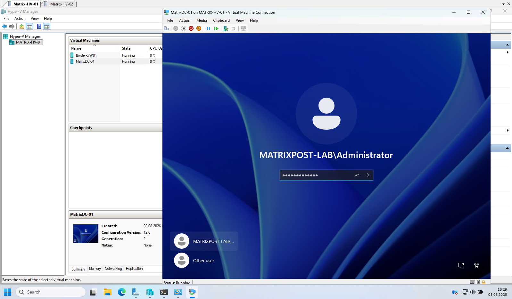
Task: Collapse the lower Actions pane section
Action: pyautogui.click(x=507, y=148)
